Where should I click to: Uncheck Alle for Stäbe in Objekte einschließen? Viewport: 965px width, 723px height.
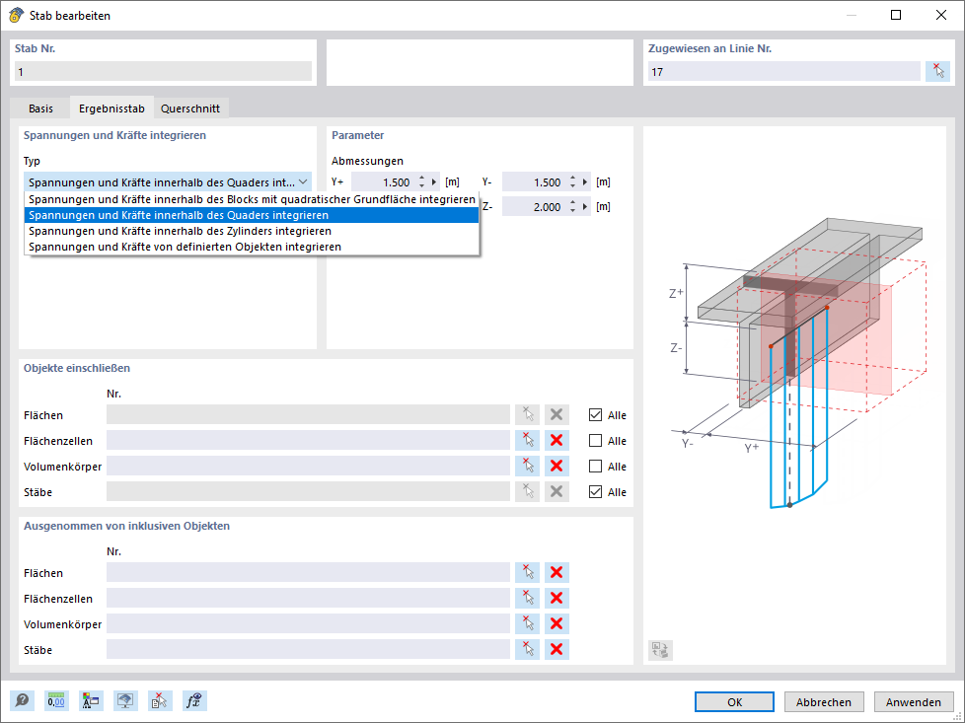point(595,491)
